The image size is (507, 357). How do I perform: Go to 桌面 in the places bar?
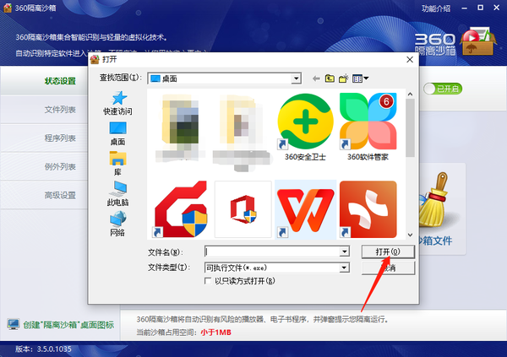coord(117,133)
